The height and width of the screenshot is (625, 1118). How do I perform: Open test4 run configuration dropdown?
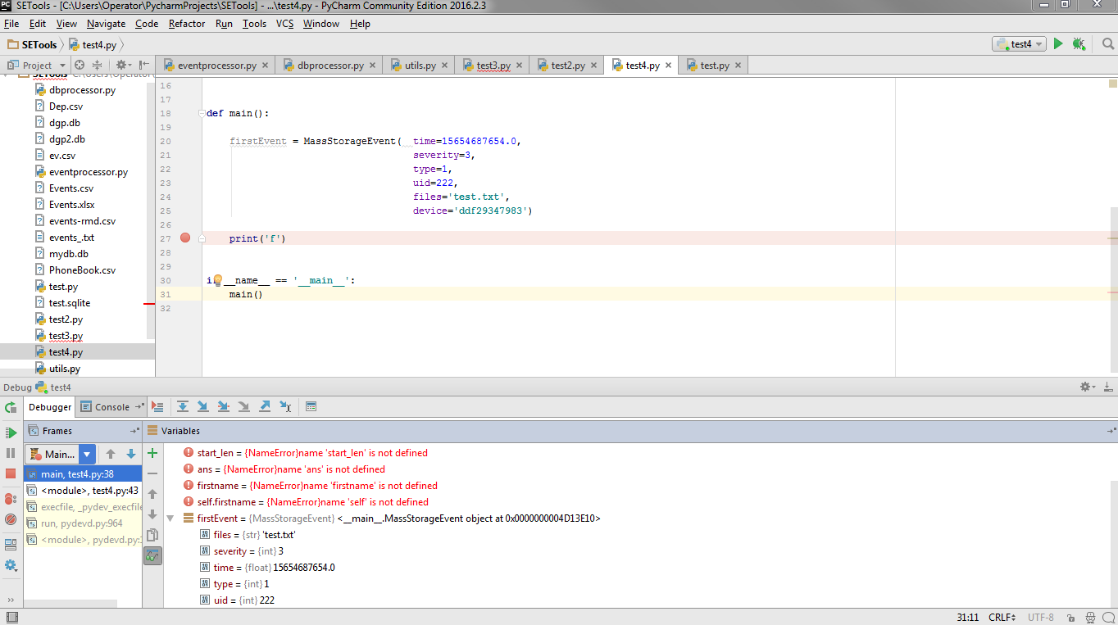click(1019, 44)
